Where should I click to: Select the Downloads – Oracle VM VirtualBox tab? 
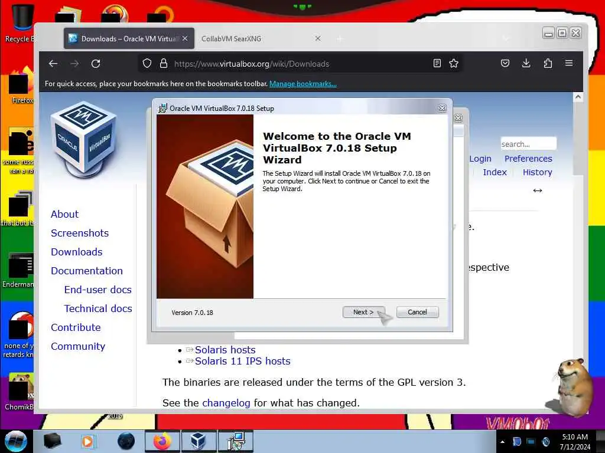click(129, 38)
